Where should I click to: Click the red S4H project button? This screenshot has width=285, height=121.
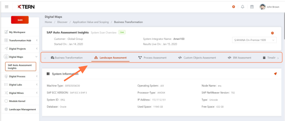click(x=20, y=20)
